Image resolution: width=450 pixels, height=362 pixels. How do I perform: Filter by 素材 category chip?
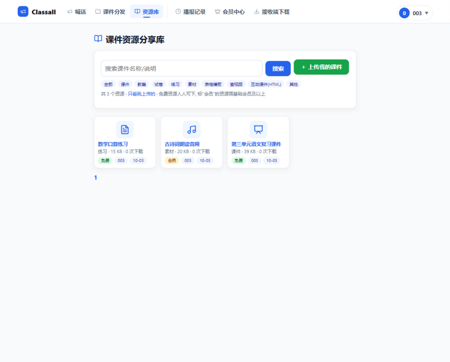point(192,84)
